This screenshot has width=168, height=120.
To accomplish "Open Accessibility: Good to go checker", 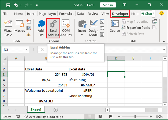I will [x=44, y=117].
